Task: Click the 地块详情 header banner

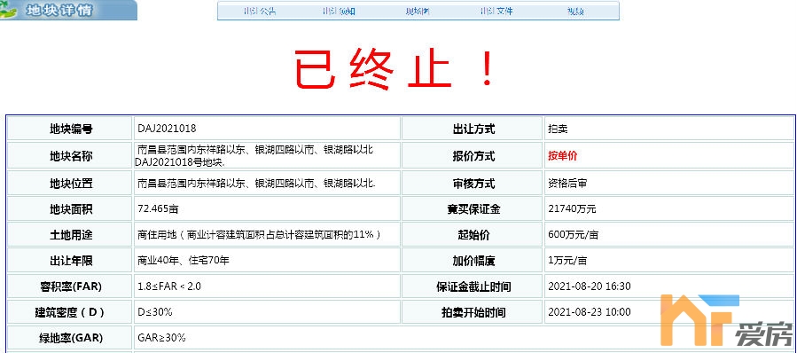Action: (x=68, y=10)
